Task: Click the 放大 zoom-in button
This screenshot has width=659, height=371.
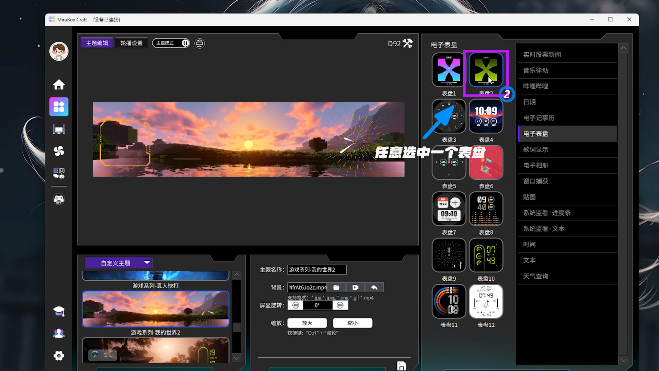Action: (x=307, y=323)
